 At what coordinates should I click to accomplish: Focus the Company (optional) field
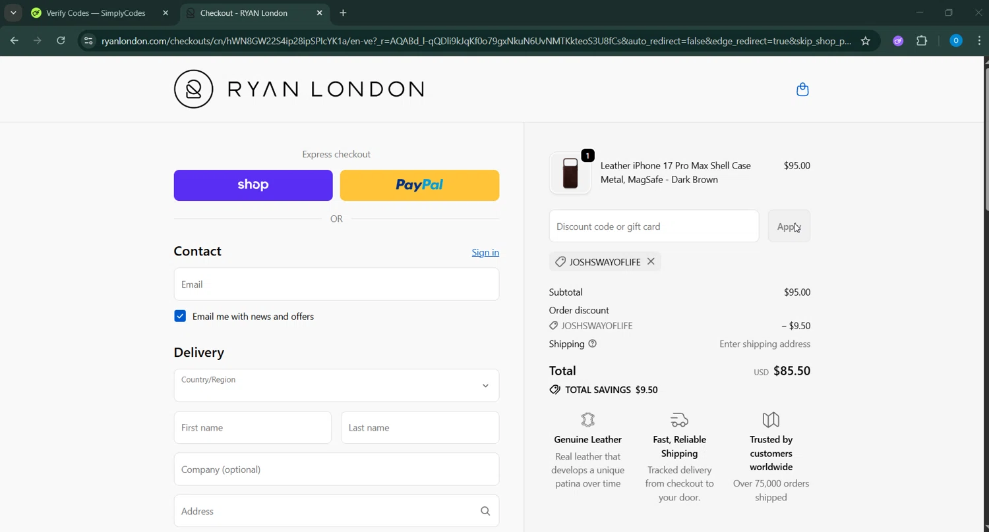coord(336,469)
